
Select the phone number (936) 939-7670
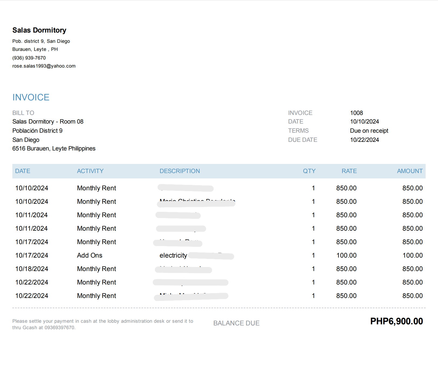coord(29,58)
